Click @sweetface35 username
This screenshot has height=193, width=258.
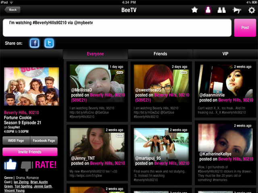148,90
